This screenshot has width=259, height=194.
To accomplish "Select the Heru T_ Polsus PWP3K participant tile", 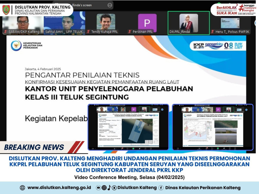I will tap(230, 23).
